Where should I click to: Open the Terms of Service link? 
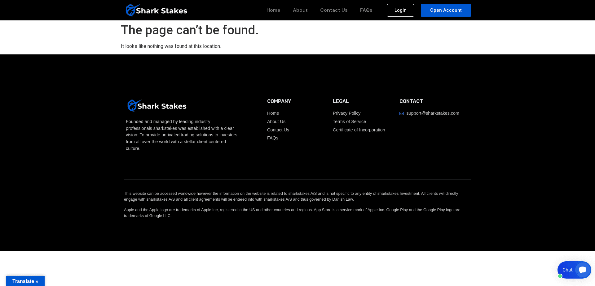click(x=349, y=122)
